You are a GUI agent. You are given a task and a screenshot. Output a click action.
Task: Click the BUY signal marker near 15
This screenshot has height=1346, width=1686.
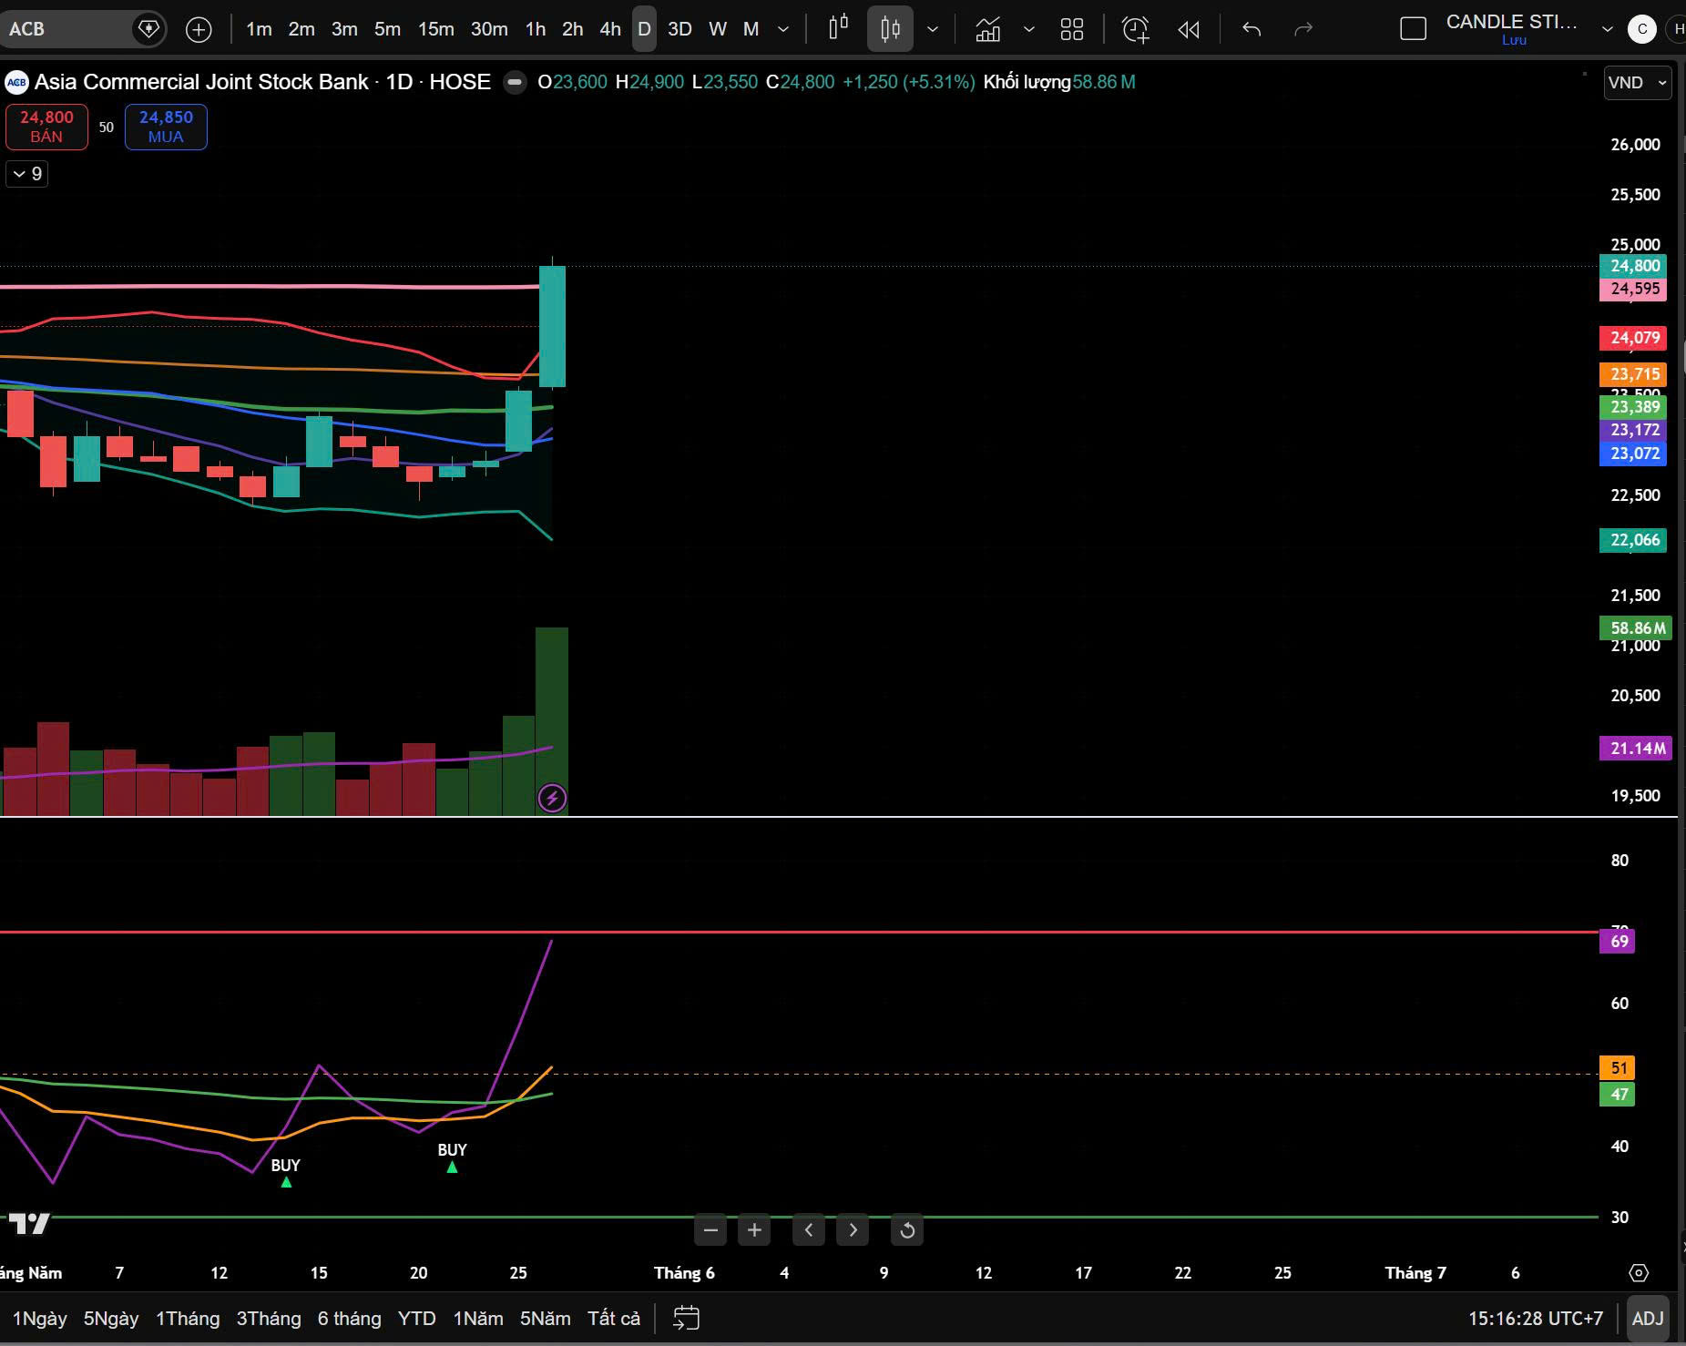(286, 1173)
